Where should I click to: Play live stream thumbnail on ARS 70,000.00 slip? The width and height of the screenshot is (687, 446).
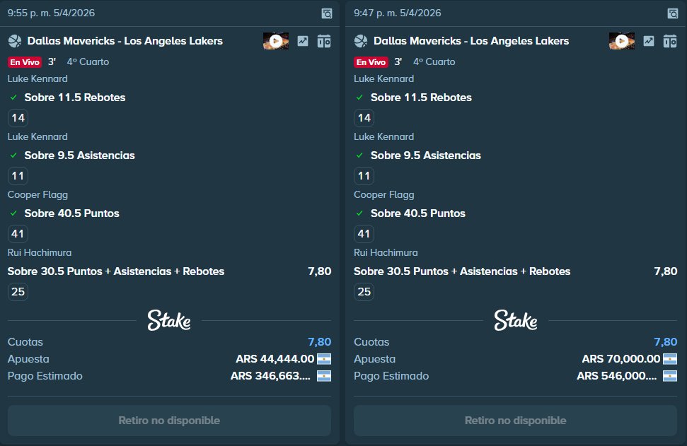coord(622,41)
